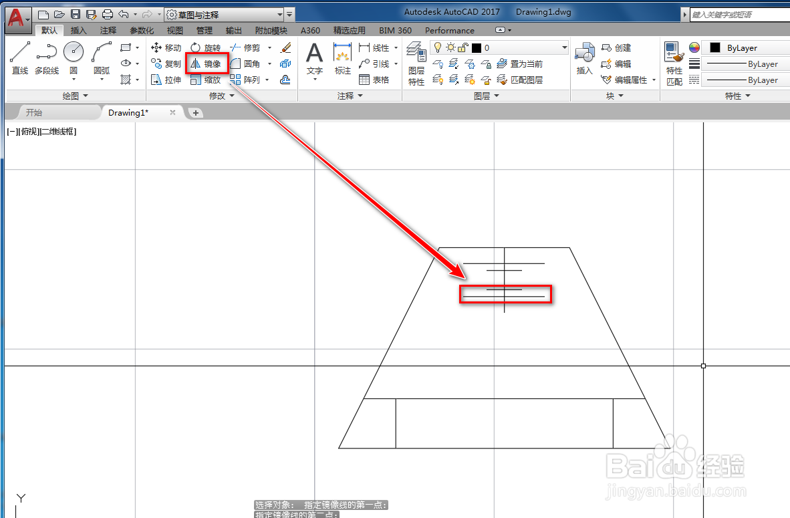Image resolution: width=790 pixels, height=518 pixels.
Task: Insert a 表格 (Table)
Action: tap(374, 80)
